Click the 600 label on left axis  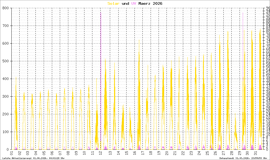(x=6, y=44)
